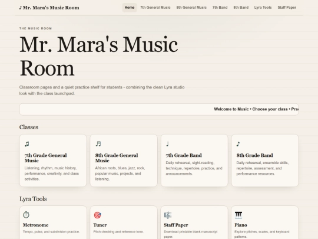The width and height of the screenshot is (318, 239).
Task: Click the scrolling Welcome to Music ticker
Action: (159, 109)
